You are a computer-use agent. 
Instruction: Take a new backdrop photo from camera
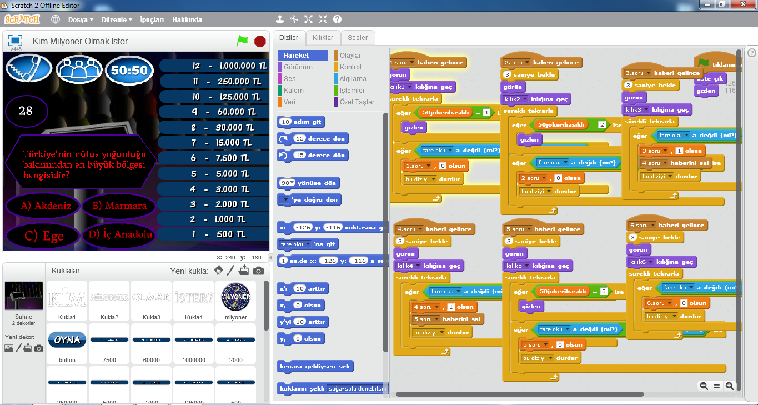point(38,348)
